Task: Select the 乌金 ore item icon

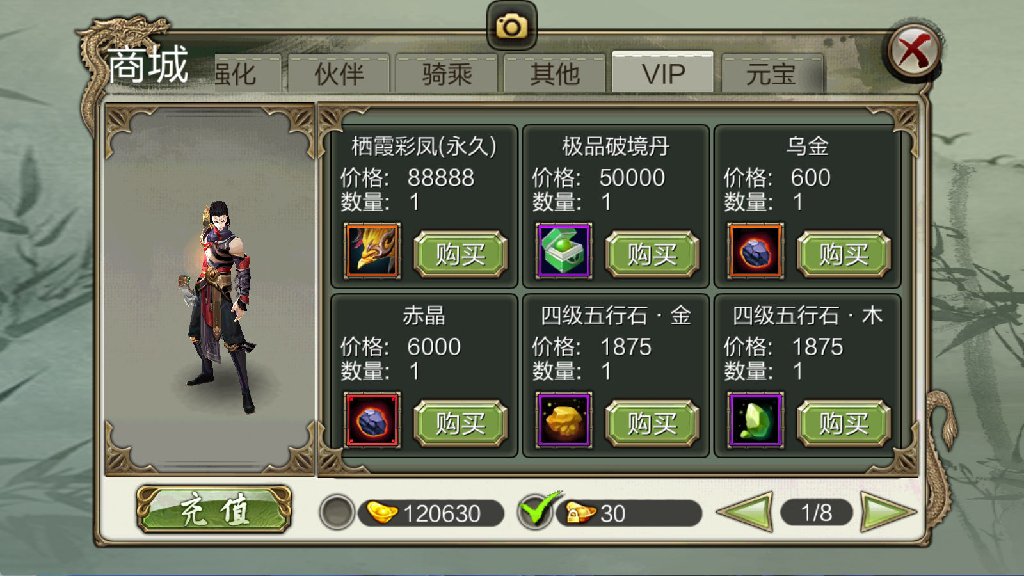Action: [755, 251]
